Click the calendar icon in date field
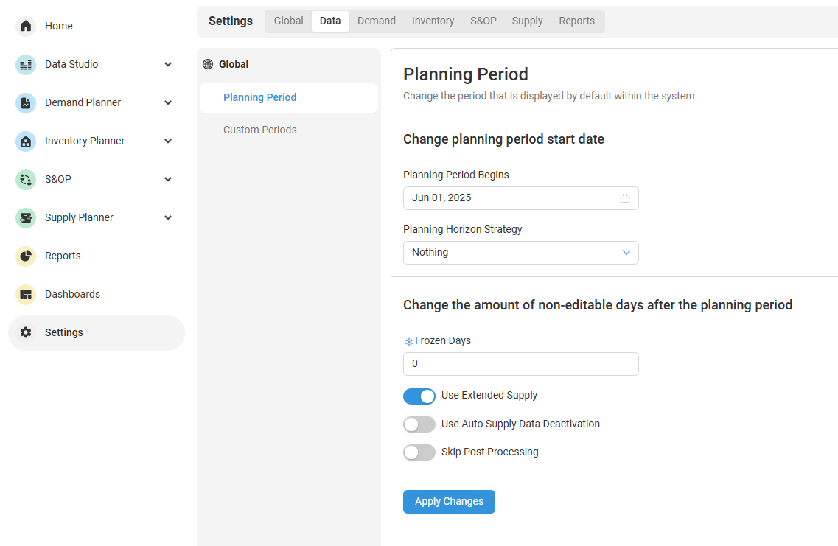838x546 pixels. point(625,198)
